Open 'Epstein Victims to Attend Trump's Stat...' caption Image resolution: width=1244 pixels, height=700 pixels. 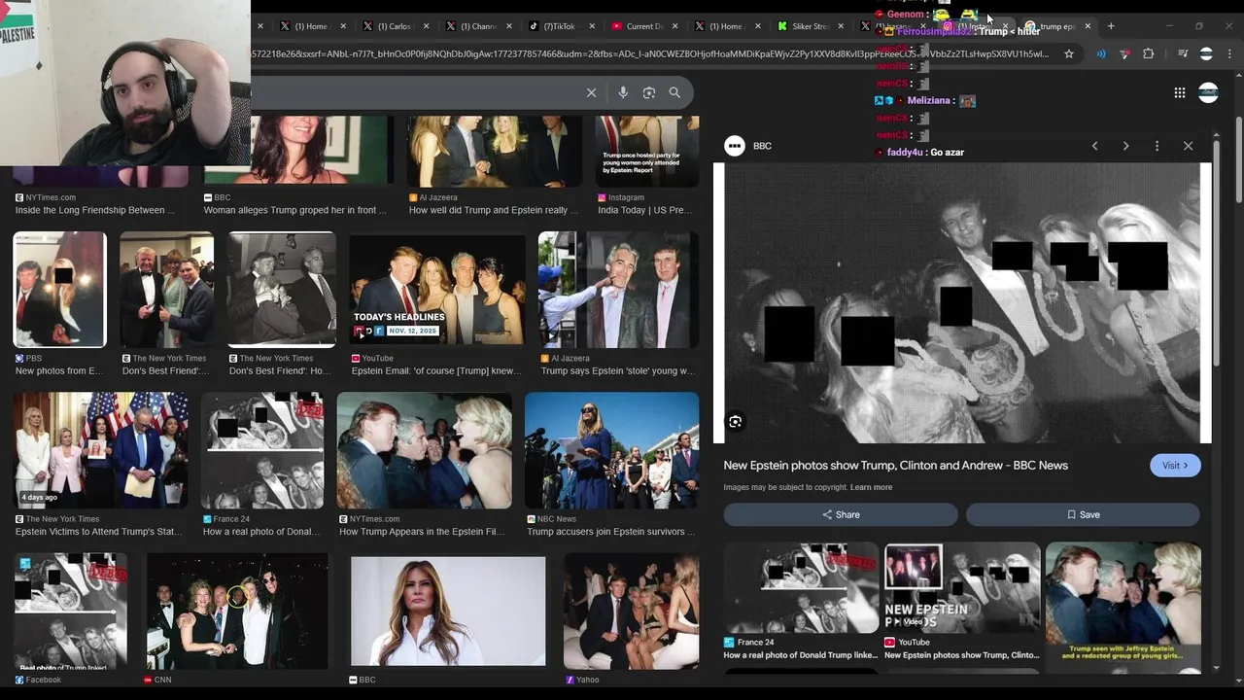point(97,532)
